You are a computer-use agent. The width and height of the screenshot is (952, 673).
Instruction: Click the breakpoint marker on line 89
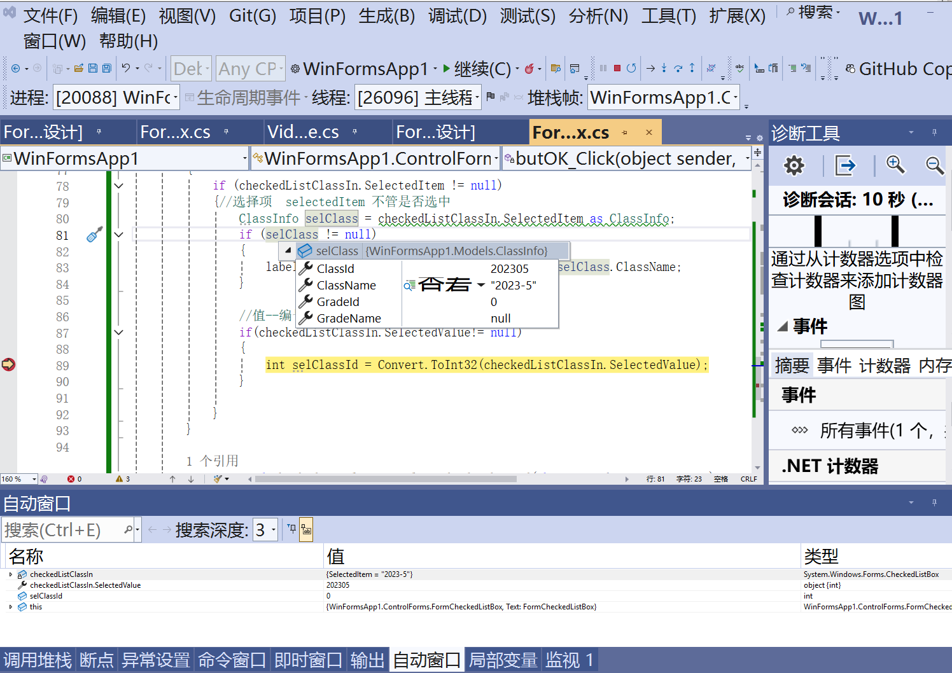[x=8, y=364]
